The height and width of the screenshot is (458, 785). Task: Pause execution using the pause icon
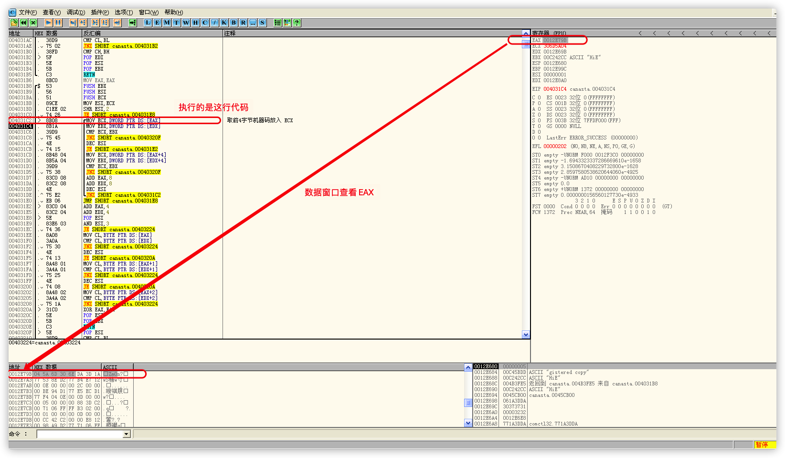click(58, 22)
